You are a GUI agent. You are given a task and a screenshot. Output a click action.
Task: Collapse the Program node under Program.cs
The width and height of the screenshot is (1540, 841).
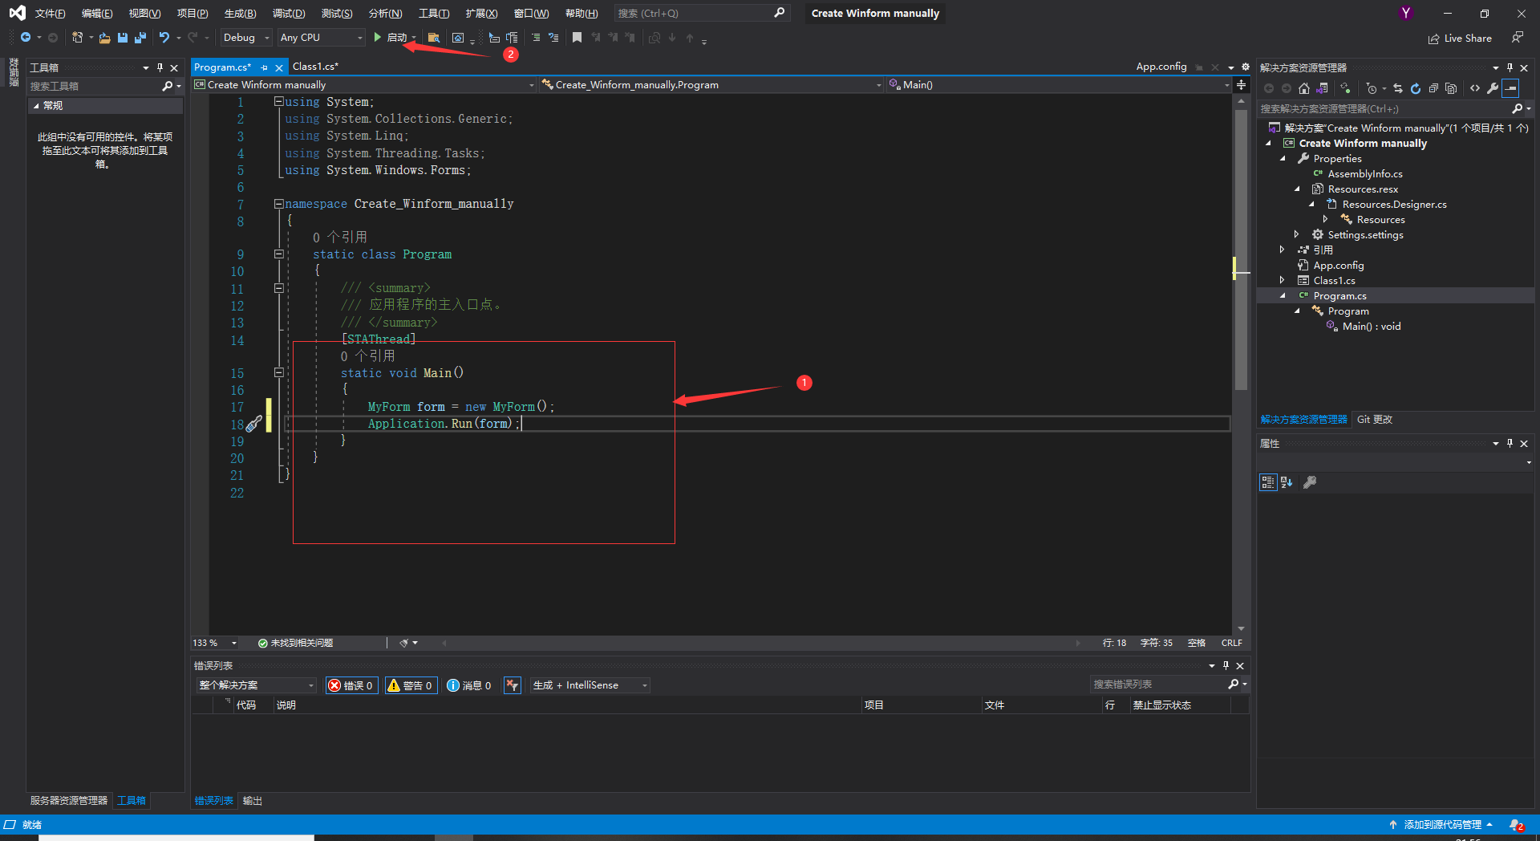(x=1298, y=311)
